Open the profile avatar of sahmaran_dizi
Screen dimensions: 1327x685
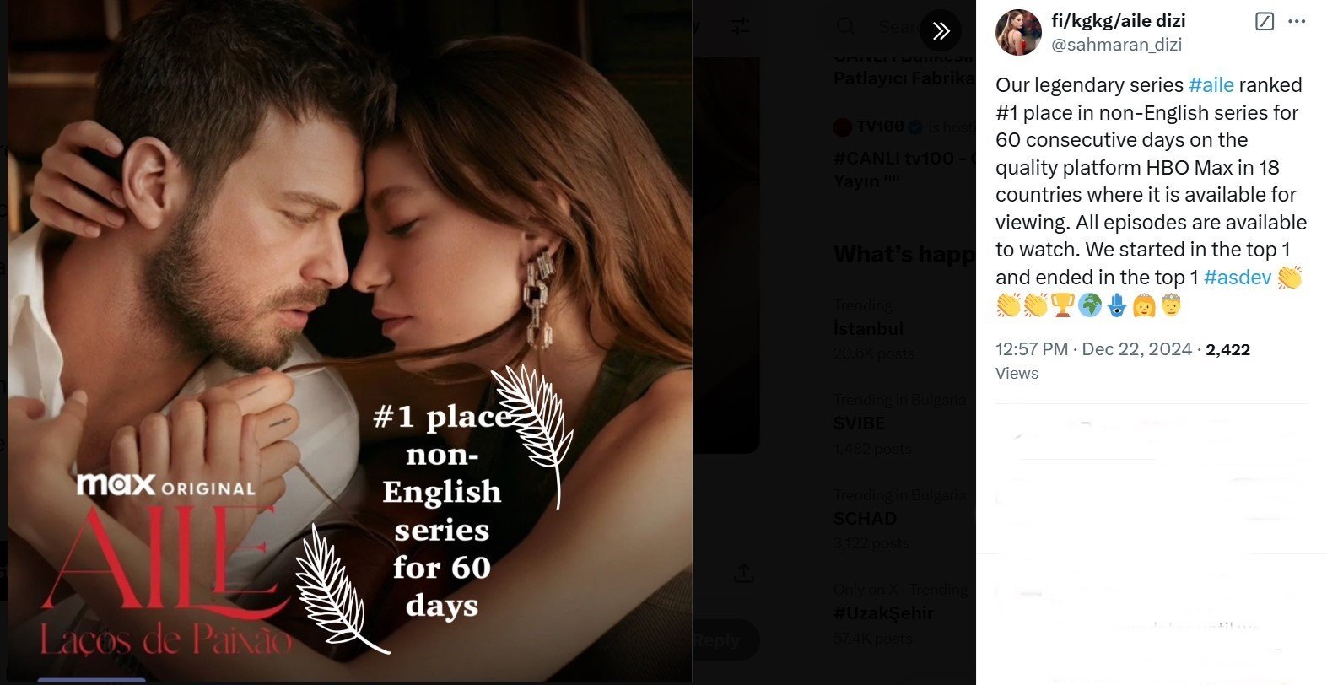point(1018,33)
